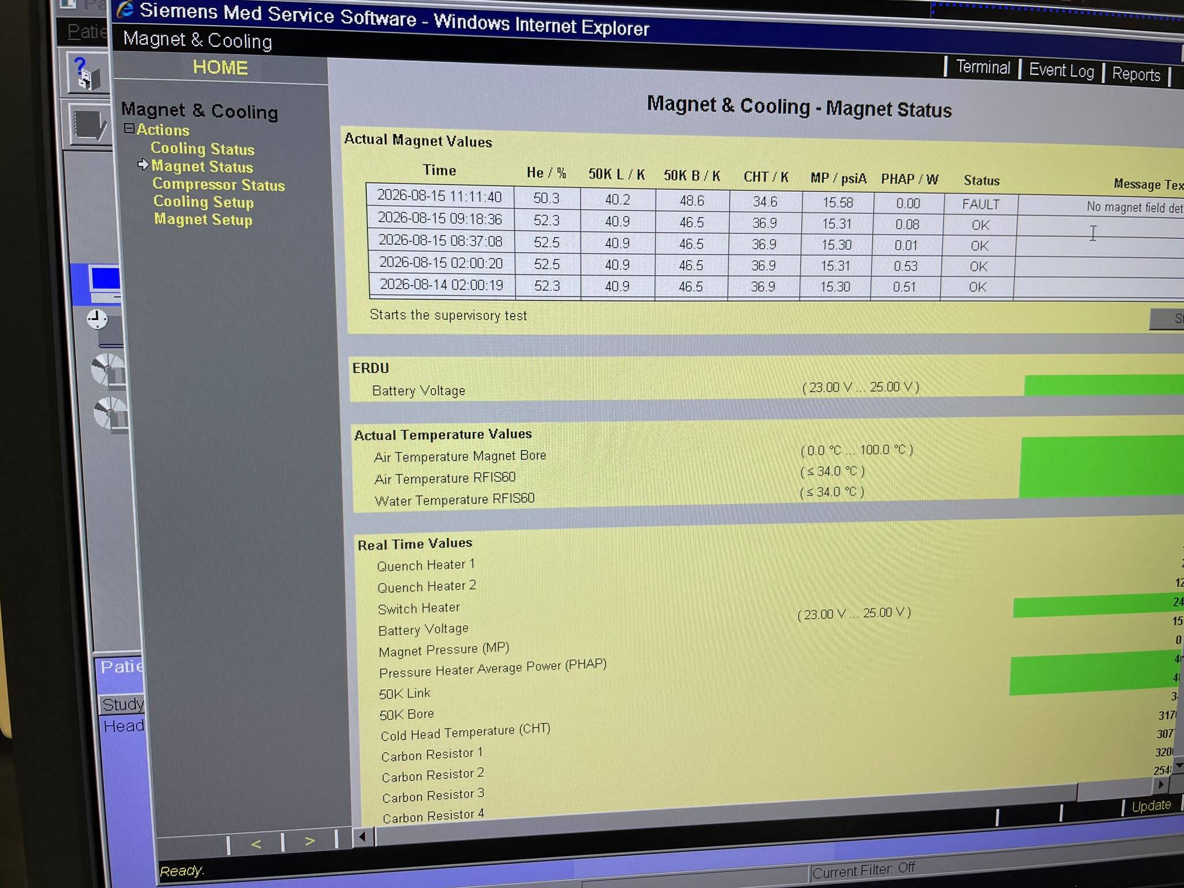
Task: Click the clock icon in left sidebar
Action: click(97, 319)
